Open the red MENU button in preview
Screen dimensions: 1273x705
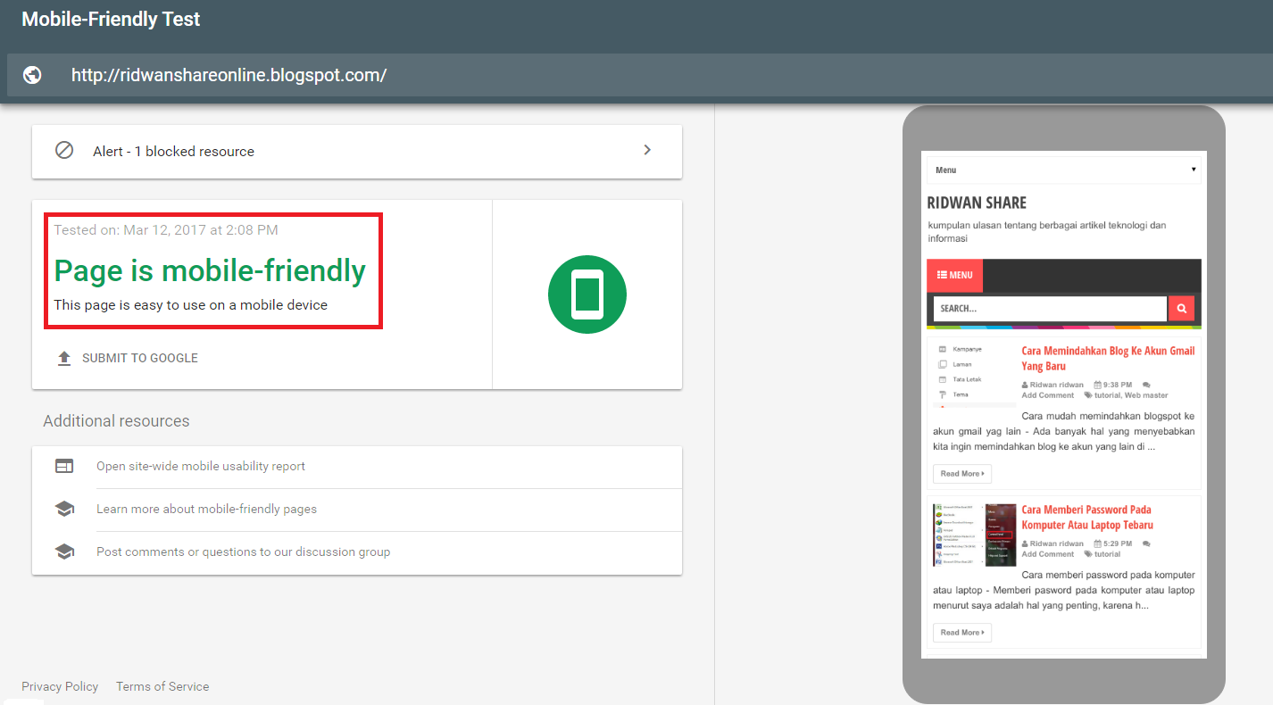coord(954,275)
